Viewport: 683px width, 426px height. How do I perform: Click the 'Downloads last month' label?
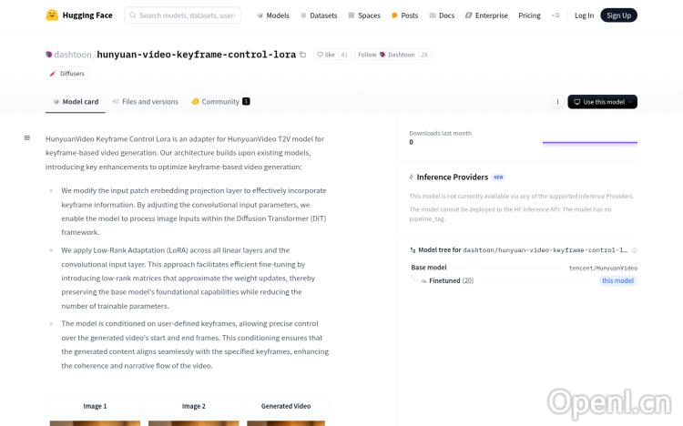point(441,133)
